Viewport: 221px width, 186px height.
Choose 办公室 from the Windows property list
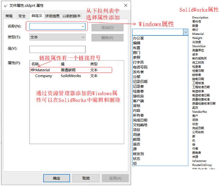pos(138,38)
